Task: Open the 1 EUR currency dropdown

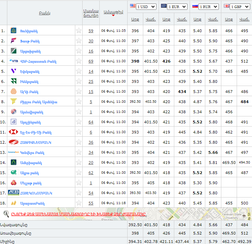Action: click(177, 7)
